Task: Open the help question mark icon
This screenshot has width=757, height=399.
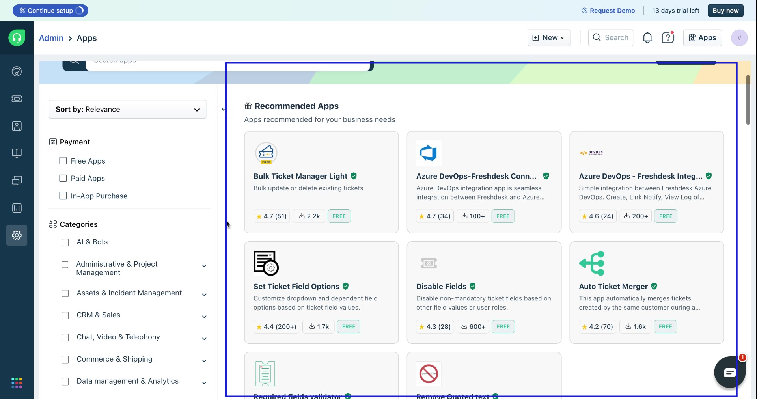Action: 668,38
